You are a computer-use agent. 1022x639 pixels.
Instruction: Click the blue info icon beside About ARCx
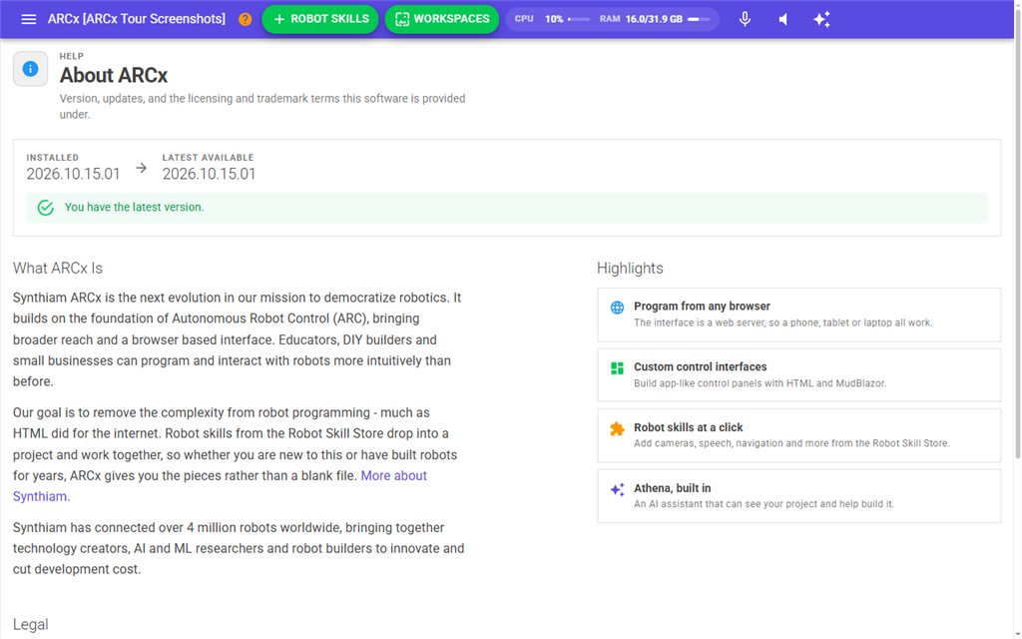(30, 69)
